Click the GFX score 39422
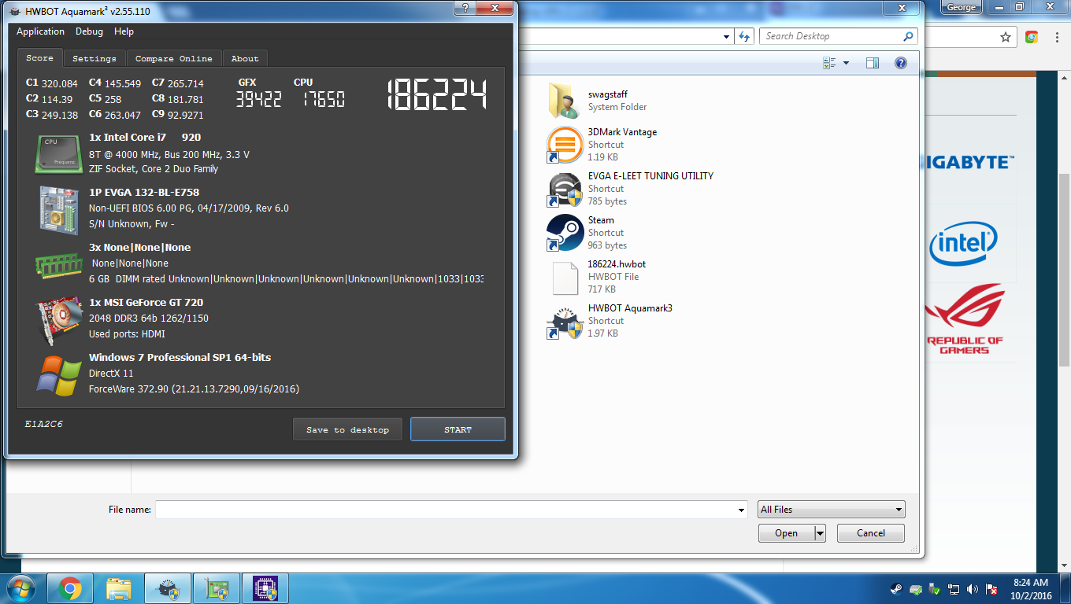This screenshot has height=604, width=1071. (258, 99)
